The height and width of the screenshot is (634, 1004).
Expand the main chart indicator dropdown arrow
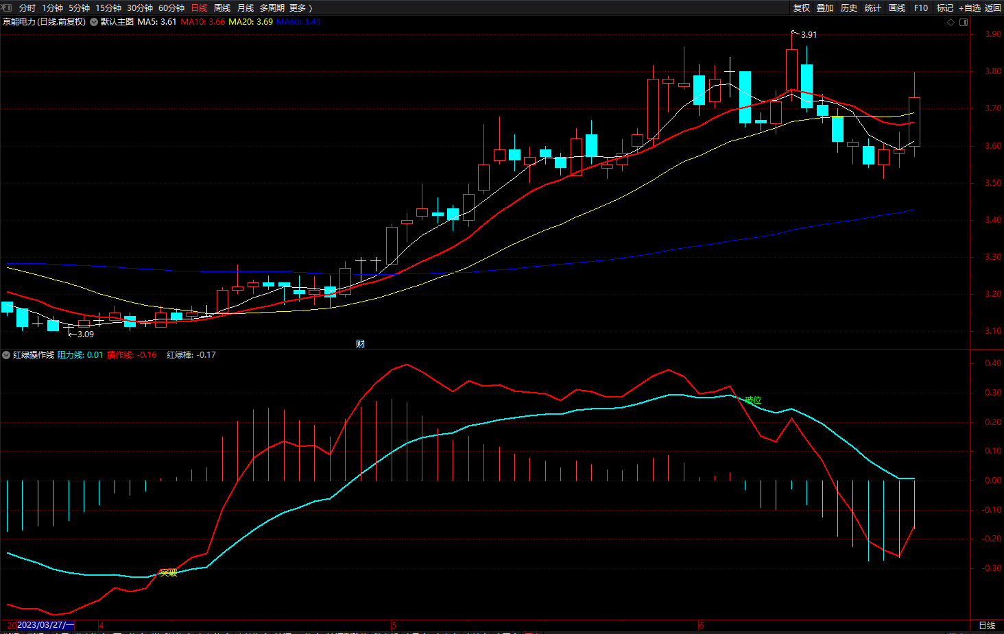94,22
